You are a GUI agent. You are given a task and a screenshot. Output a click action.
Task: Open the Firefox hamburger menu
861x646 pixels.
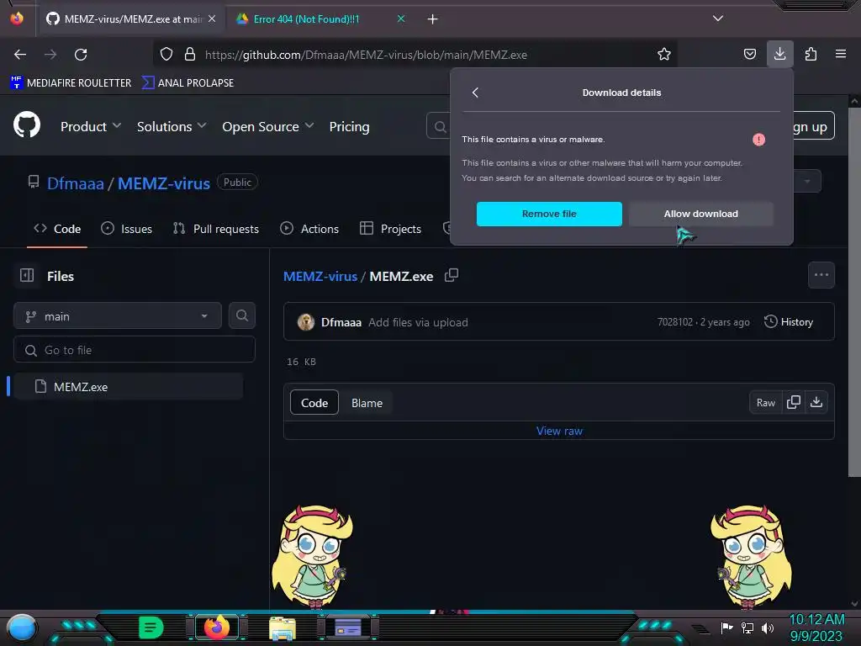coord(840,54)
